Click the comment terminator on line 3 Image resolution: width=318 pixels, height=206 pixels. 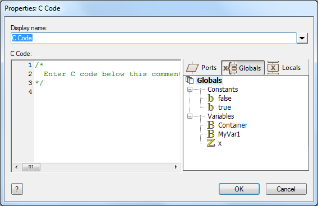click(x=39, y=83)
